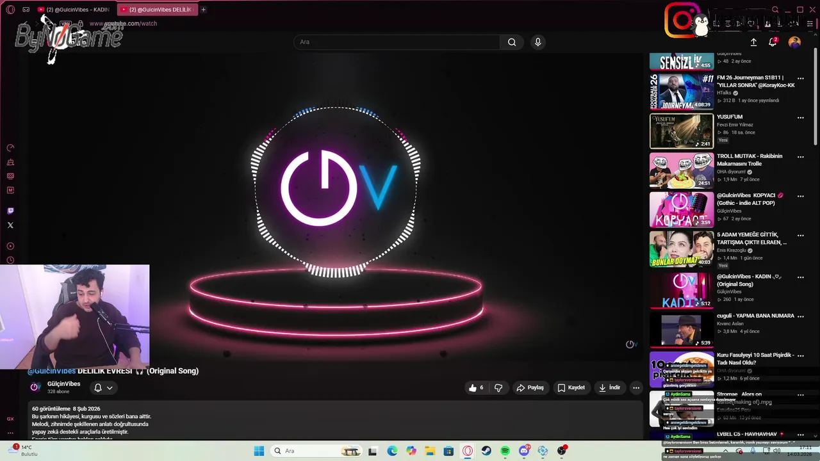Toggle the channel notification bell

[x=98, y=387]
